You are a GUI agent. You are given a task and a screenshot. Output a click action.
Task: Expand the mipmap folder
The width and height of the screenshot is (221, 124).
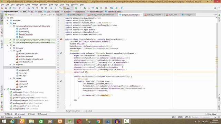pos(11,64)
